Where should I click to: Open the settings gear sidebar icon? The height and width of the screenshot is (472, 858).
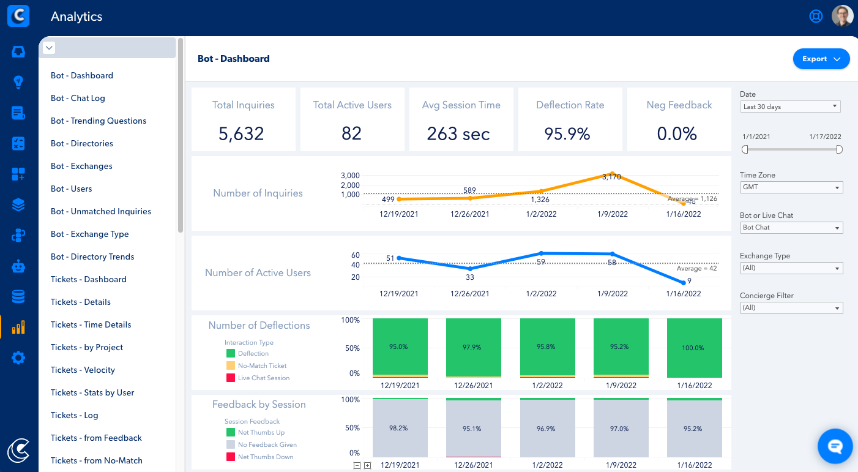pyautogui.click(x=18, y=358)
